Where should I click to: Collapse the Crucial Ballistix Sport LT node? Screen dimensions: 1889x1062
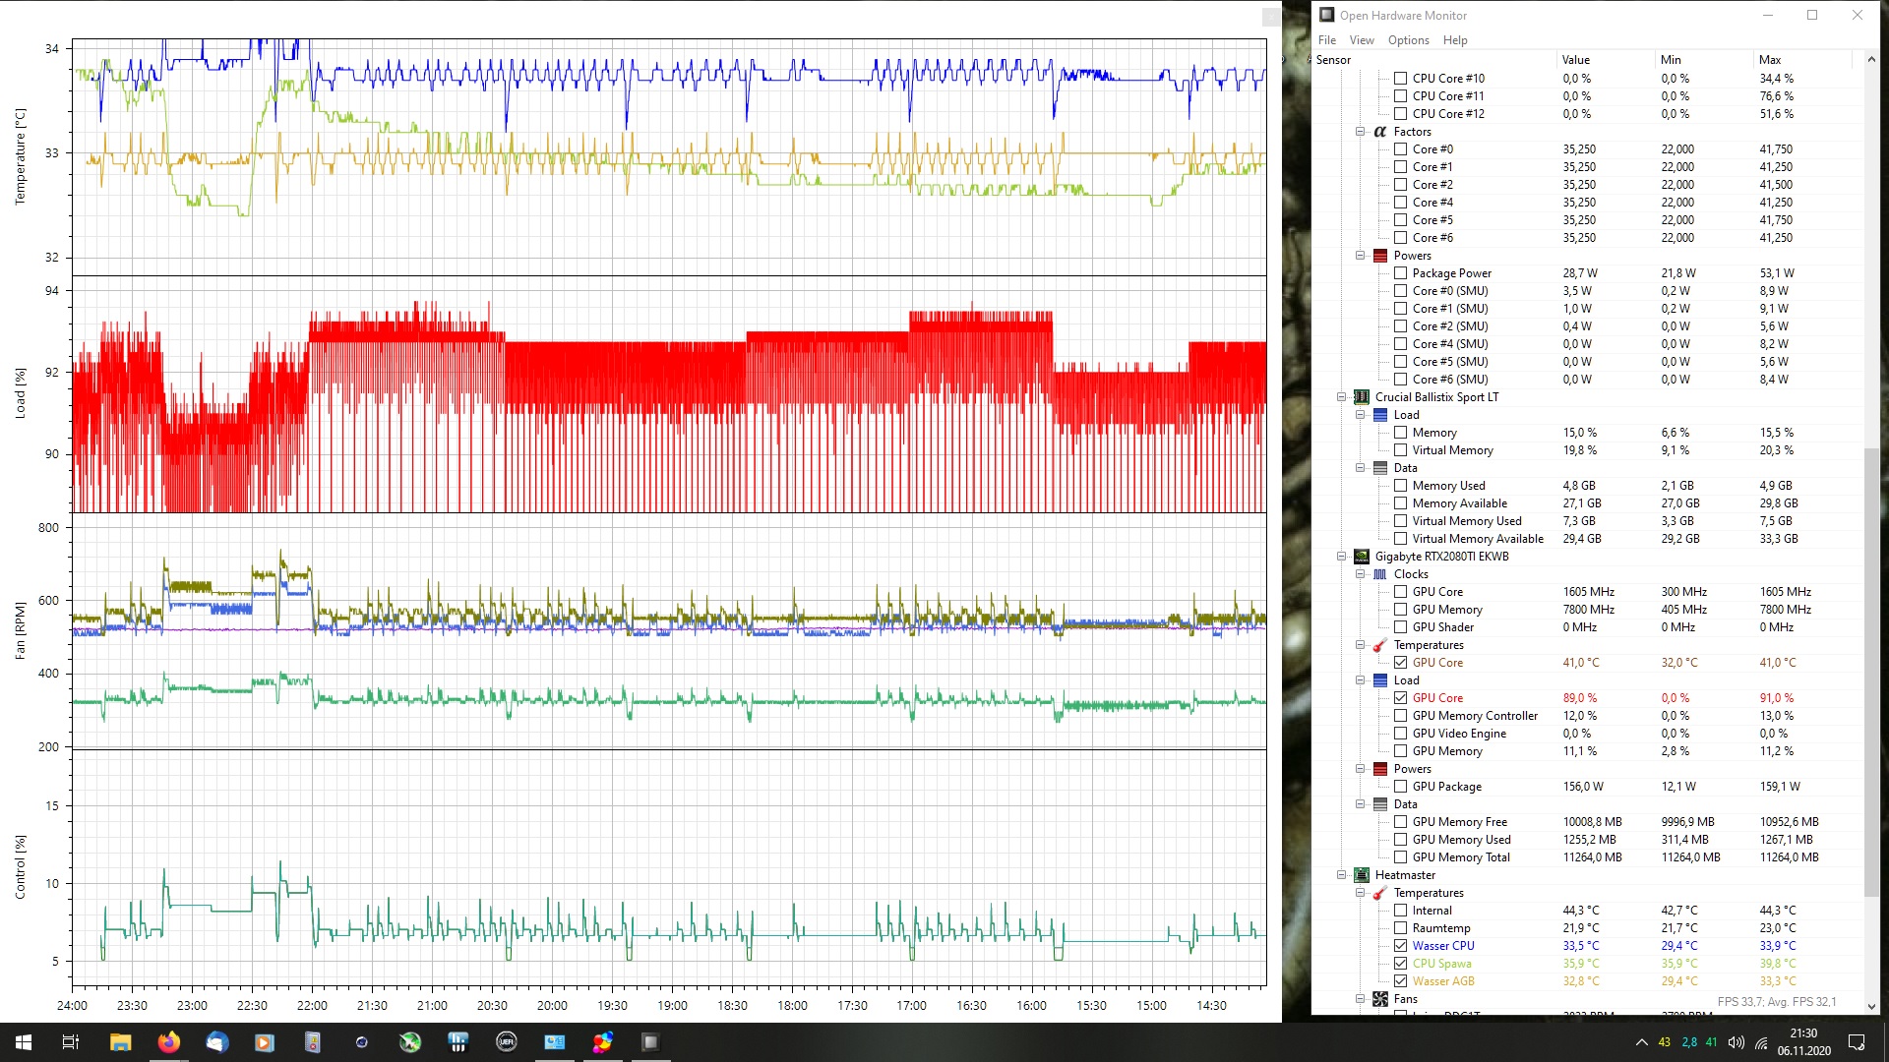(x=1341, y=397)
